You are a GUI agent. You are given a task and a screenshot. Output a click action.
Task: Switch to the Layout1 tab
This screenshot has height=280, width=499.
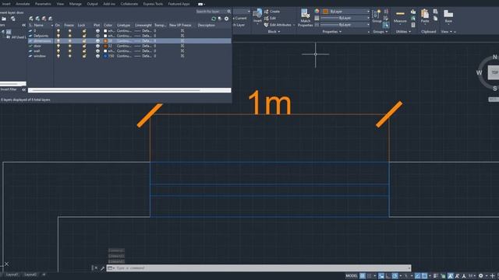[12, 275]
